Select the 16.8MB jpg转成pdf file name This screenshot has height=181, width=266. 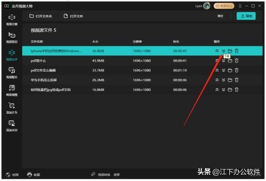[51, 90]
